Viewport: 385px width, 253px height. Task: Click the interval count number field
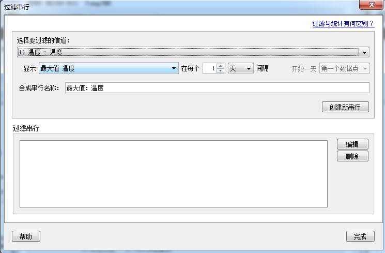click(209, 68)
